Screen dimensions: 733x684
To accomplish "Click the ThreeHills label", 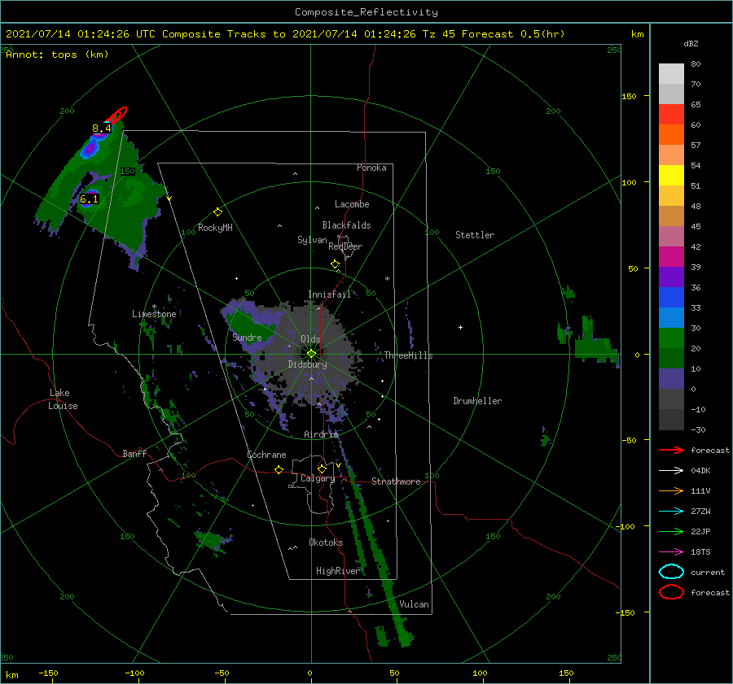I will (409, 355).
